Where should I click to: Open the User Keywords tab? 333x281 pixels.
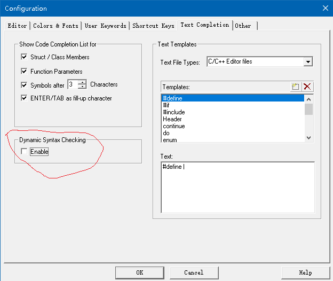(x=106, y=26)
